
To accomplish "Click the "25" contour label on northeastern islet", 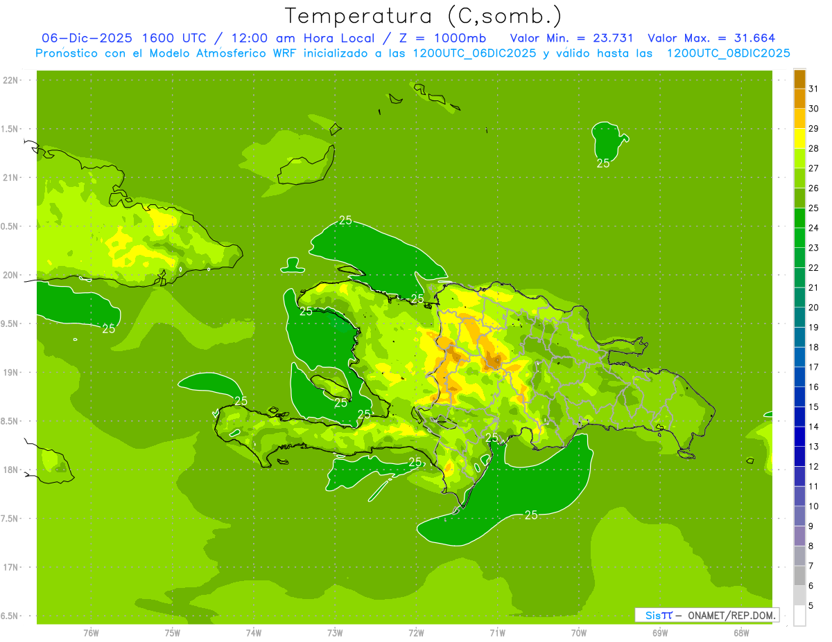I will pos(603,163).
